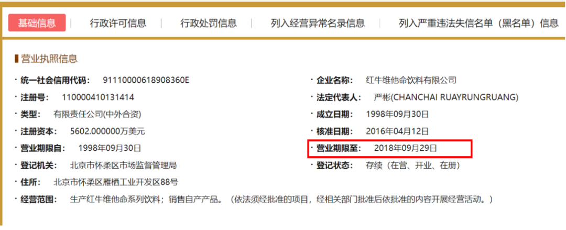Click the 企业名称 label

click(335, 80)
